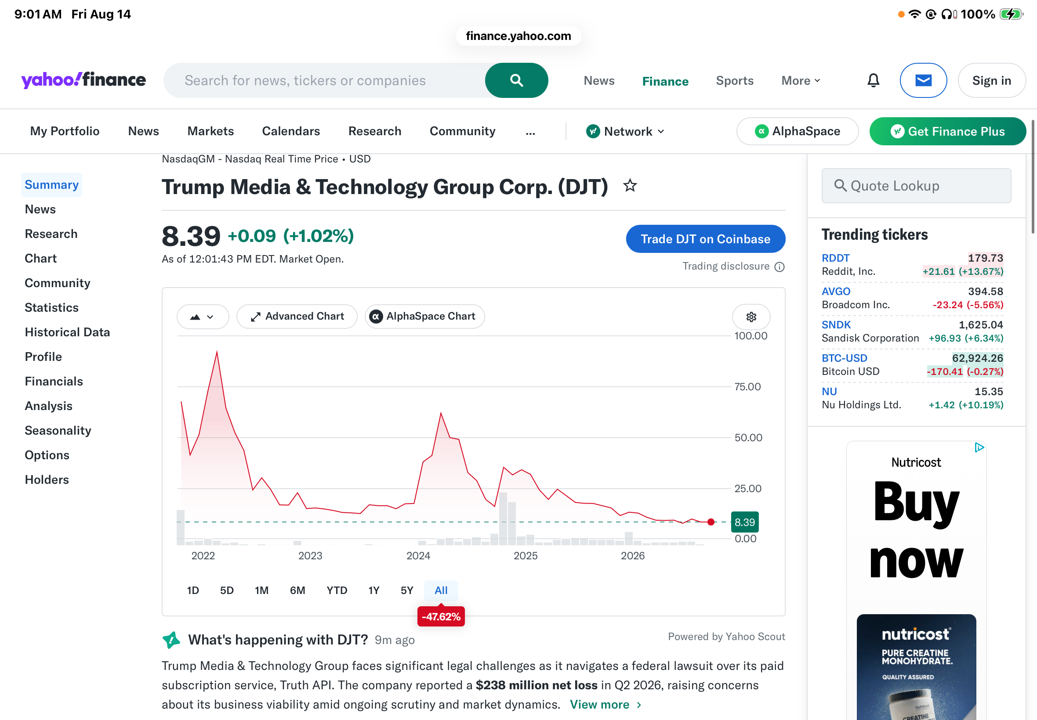Open Research in the left sidebar

[x=51, y=234]
